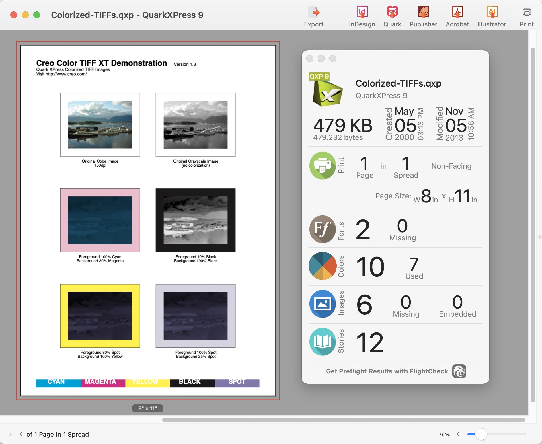Select the lavender background spot image
This screenshot has height=444, width=542.
(x=196, y=316)
